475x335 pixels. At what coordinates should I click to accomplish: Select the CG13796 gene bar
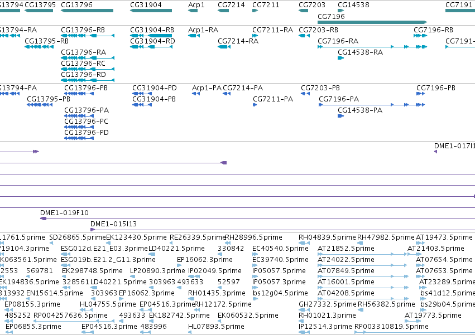(87, 11)
